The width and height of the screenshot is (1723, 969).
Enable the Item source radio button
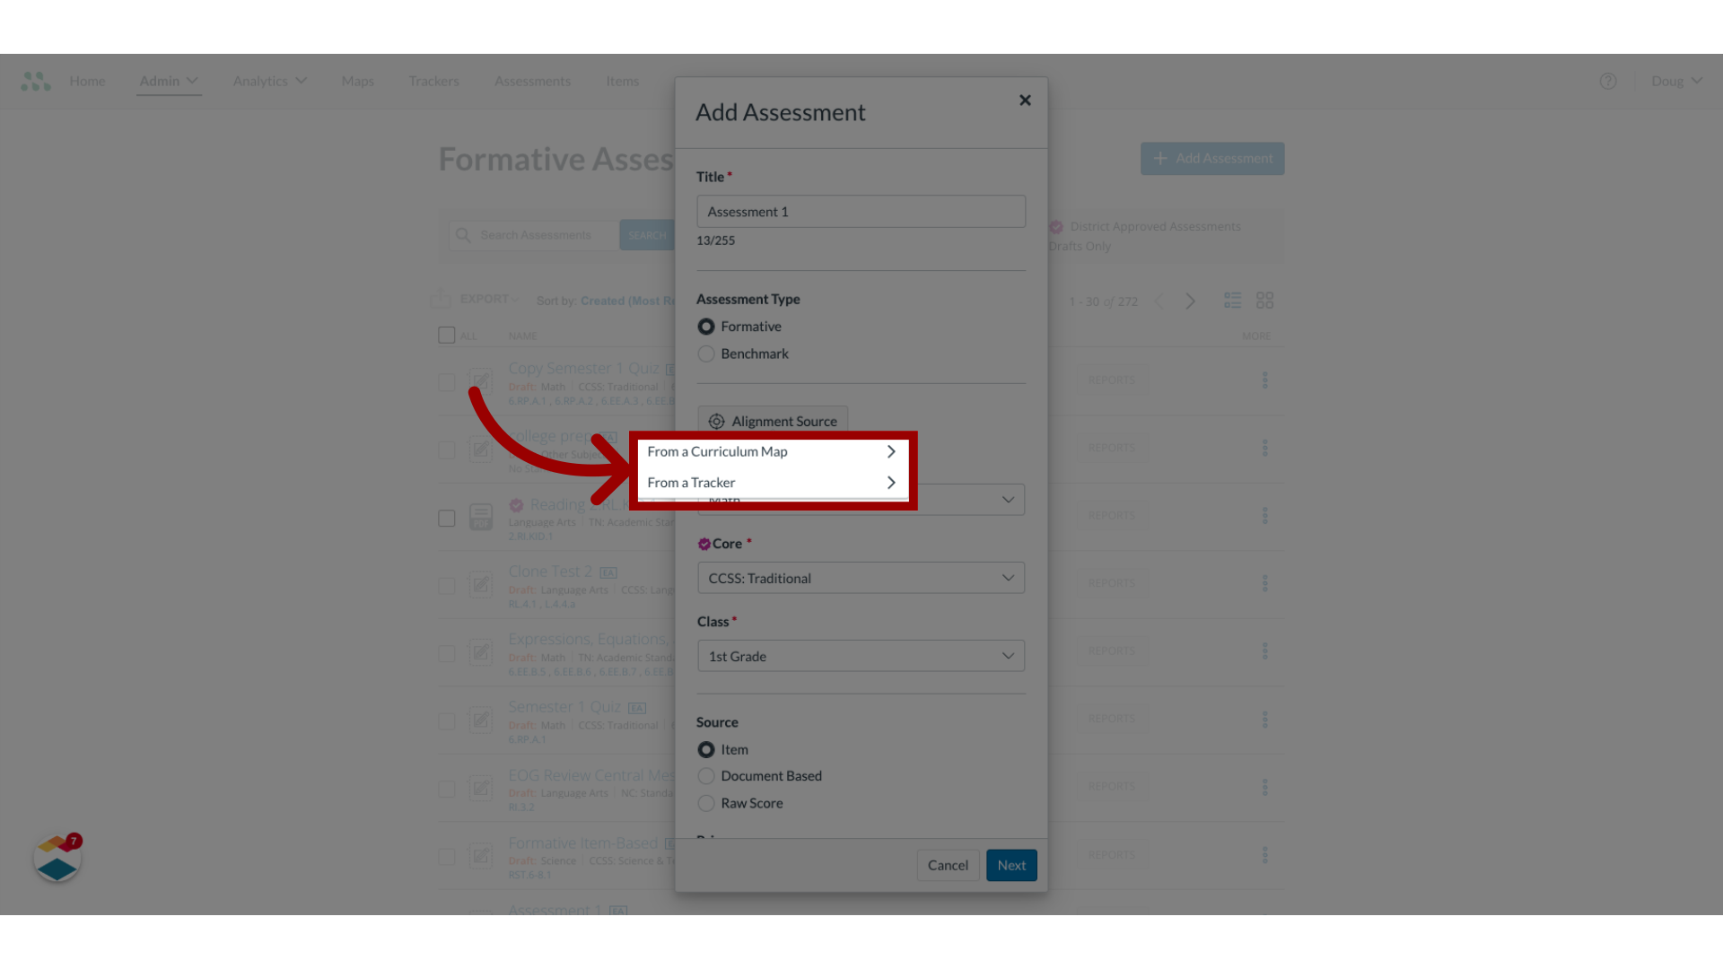(706, 749)
